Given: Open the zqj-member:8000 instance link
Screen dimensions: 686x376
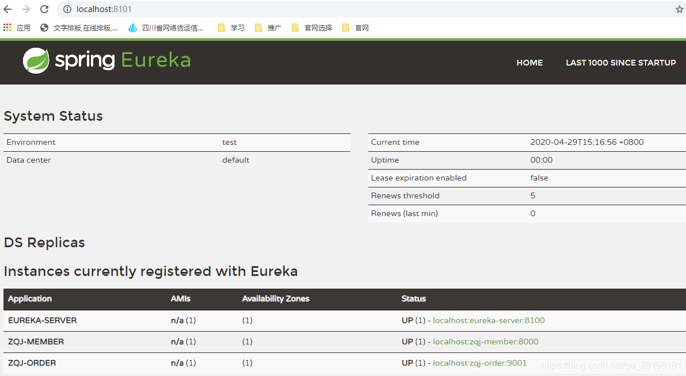Looking at the screenshot, I should click(x=485, y=342).
